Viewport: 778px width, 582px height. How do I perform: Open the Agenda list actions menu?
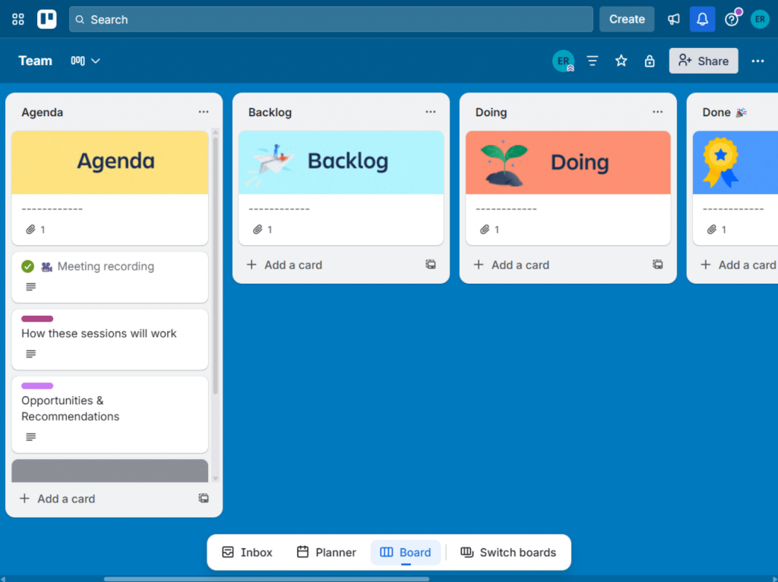[x=204, y=112]
